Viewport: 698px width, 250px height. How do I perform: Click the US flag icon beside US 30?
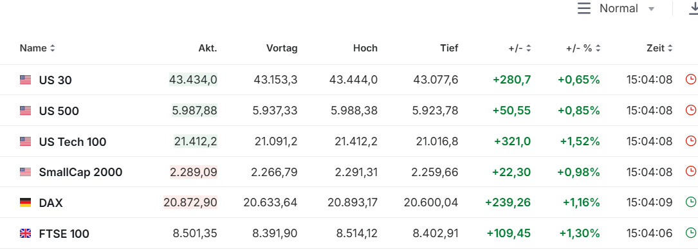pos(25,80)
